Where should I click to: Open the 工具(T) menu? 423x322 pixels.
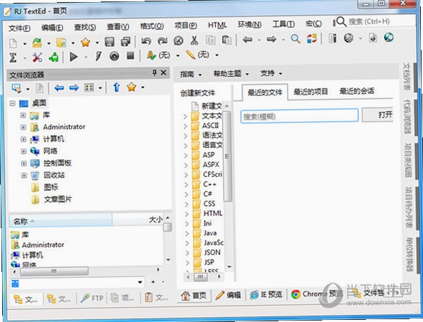283,24
